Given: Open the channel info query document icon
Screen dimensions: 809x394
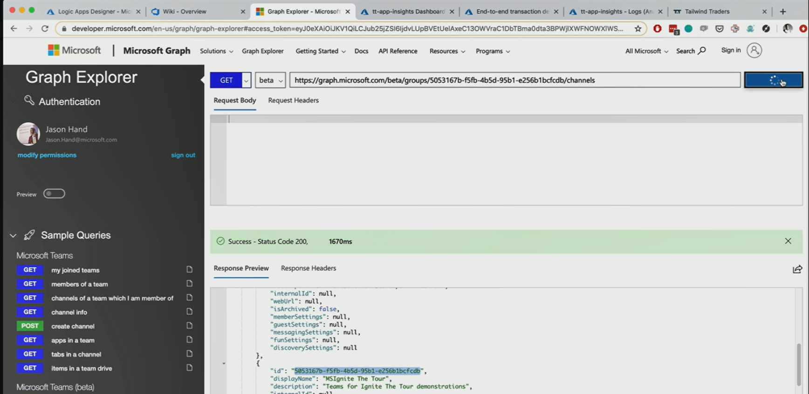Looking at the screenshot, I should (189, 311).
